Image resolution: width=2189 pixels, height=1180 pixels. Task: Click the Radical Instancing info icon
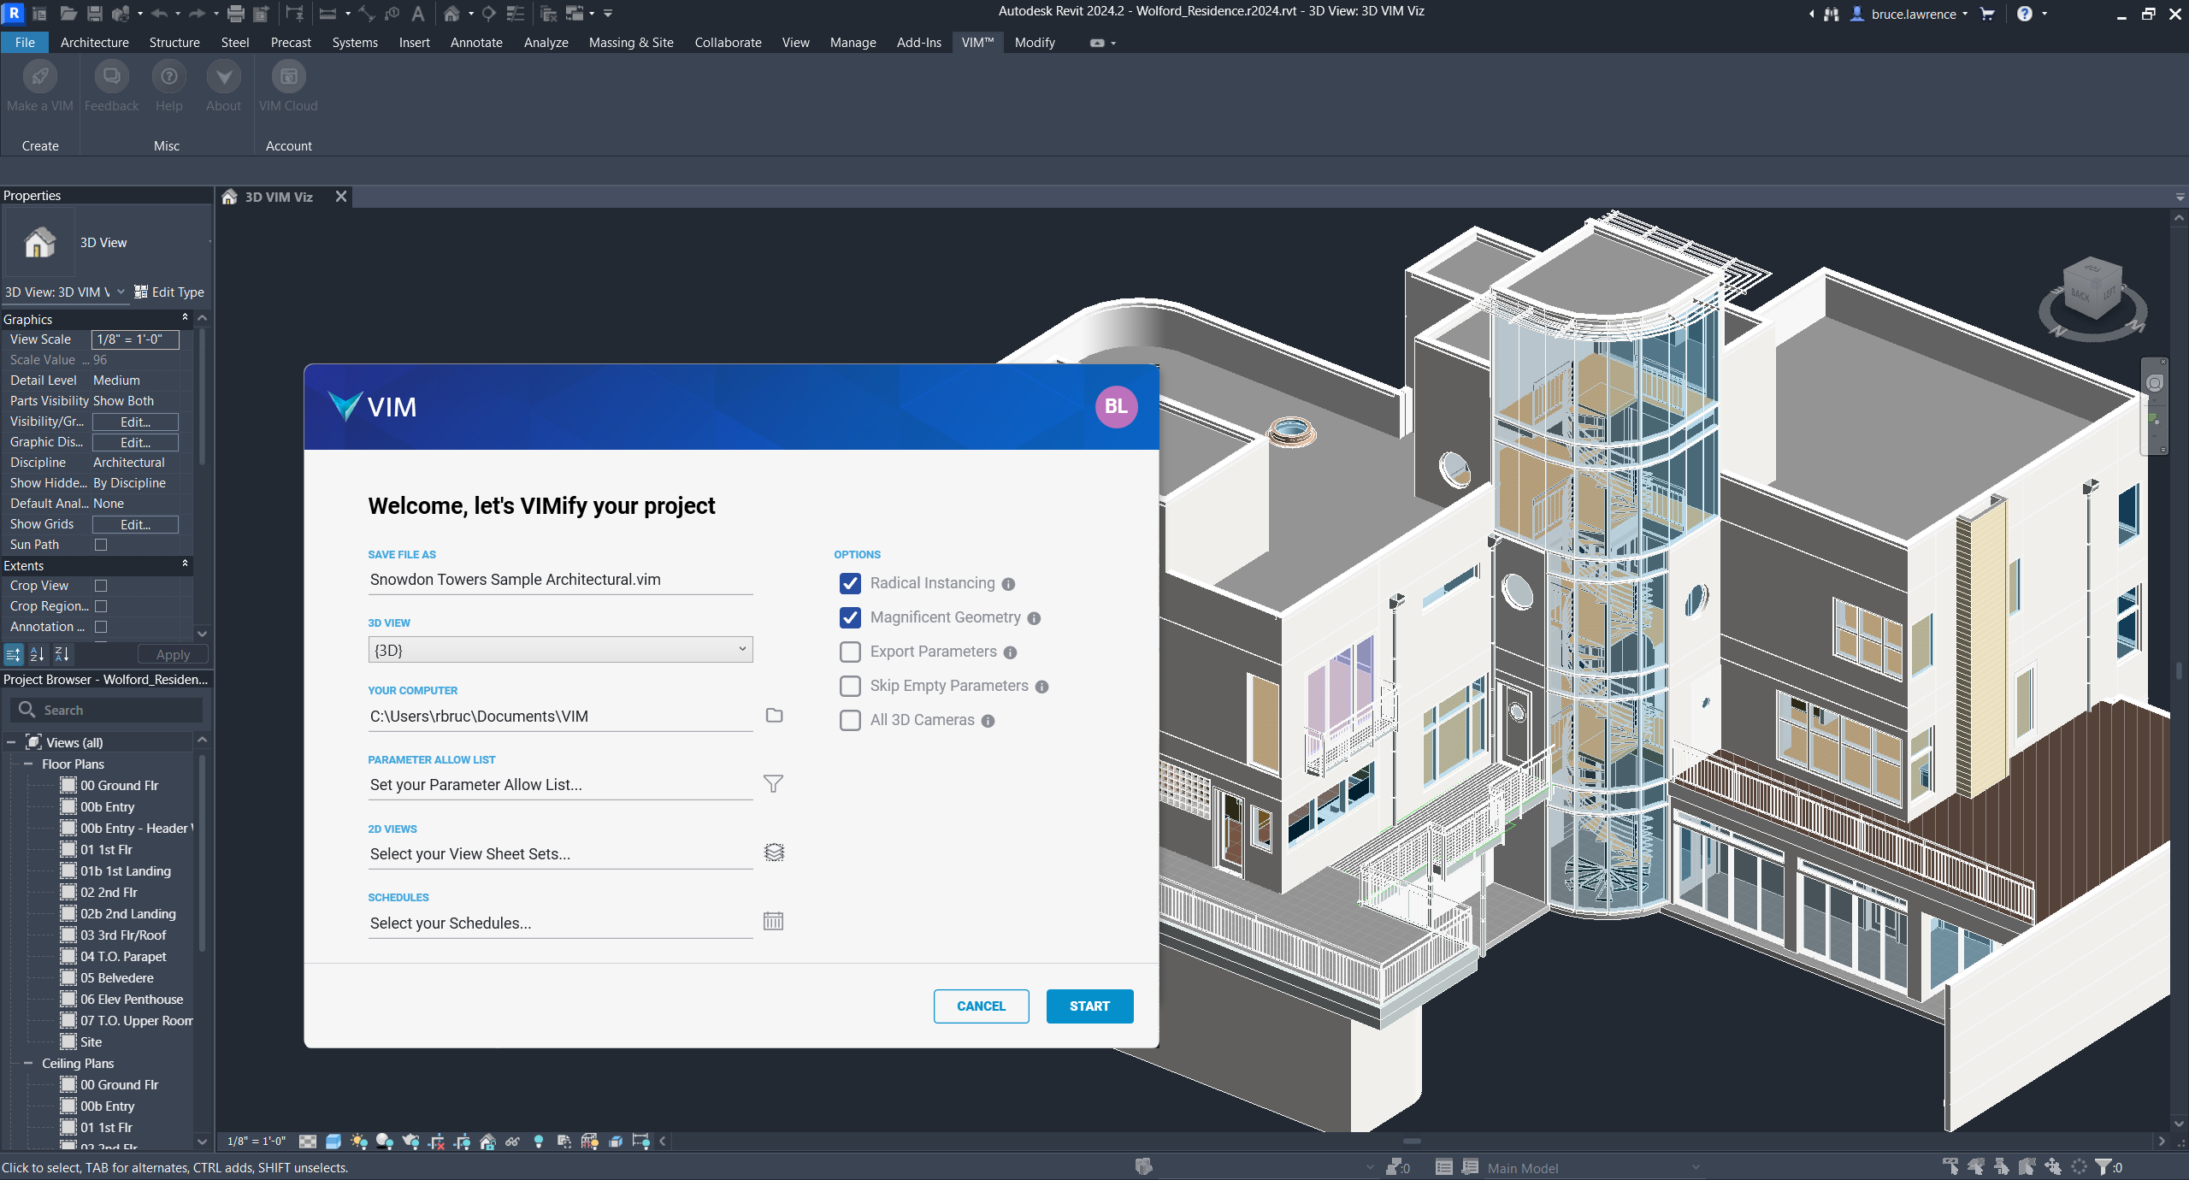[x=1008, y=584]
